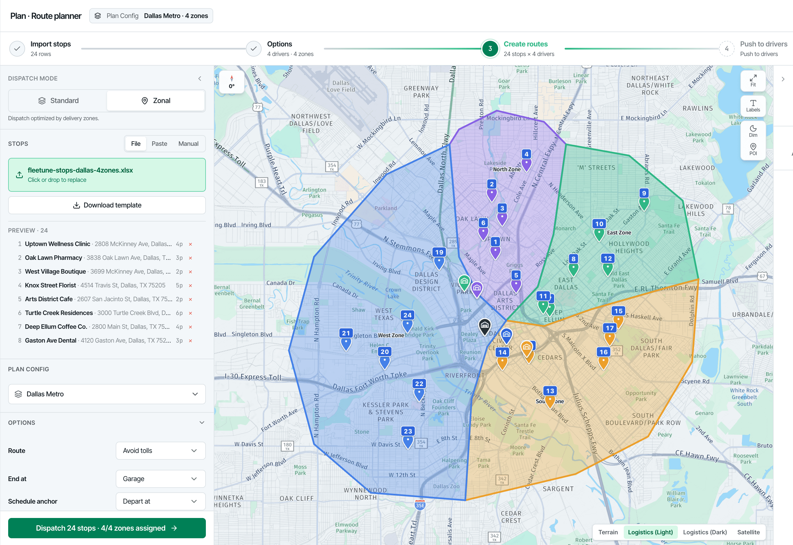The image size is (793, 545).
Task: Go to Push to drivers step
Action: pyautogui.click(x=753, y=48)
